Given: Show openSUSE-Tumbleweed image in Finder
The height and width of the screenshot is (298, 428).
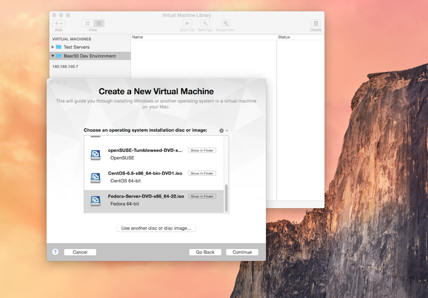Looking at the screenshot, I should click(x=202, y=150).
